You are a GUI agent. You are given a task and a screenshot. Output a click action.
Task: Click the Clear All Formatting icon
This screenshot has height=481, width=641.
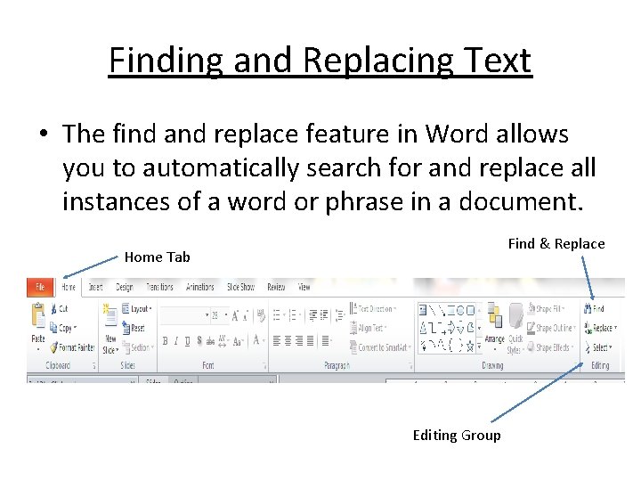pos(261,315)
